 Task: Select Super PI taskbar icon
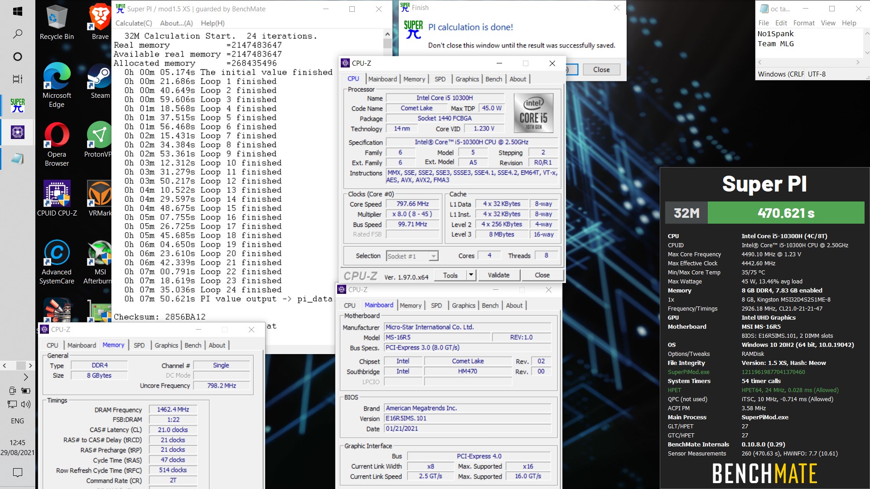[x=17, y=105]
